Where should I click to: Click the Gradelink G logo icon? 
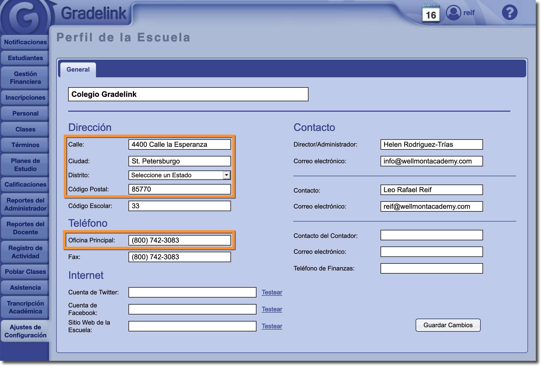click(25, 17)
